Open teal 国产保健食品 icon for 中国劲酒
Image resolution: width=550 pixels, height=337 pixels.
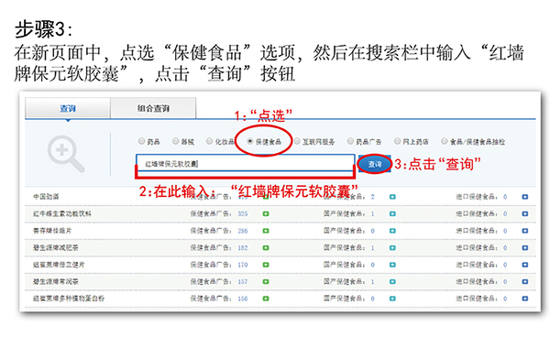click(392, 197)
